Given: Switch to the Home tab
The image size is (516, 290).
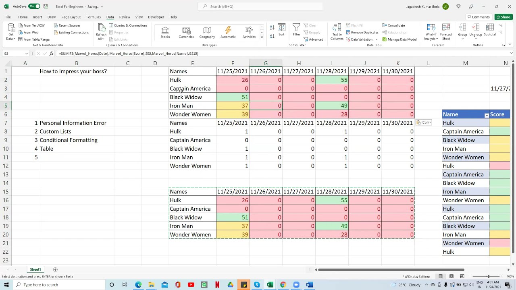Looking at the screenshot, I should click(x=23, y=17).
